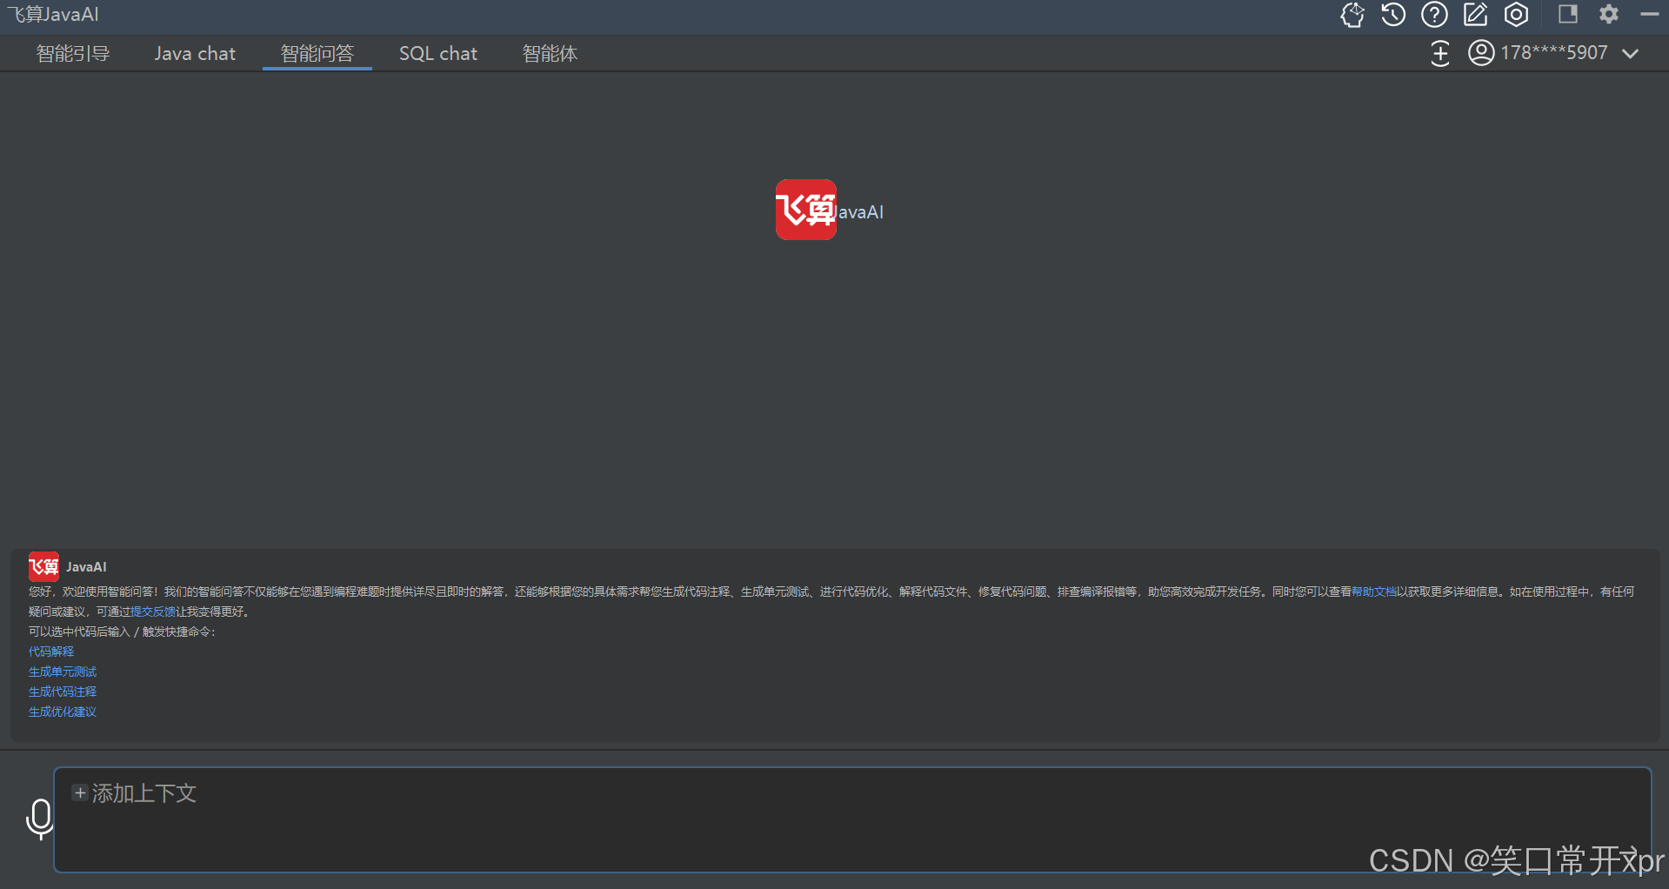Image resolution: width=1669 pixels, height=889 pixels.
Task: Switch to the Java chat tab
Action: click(195, 54)
